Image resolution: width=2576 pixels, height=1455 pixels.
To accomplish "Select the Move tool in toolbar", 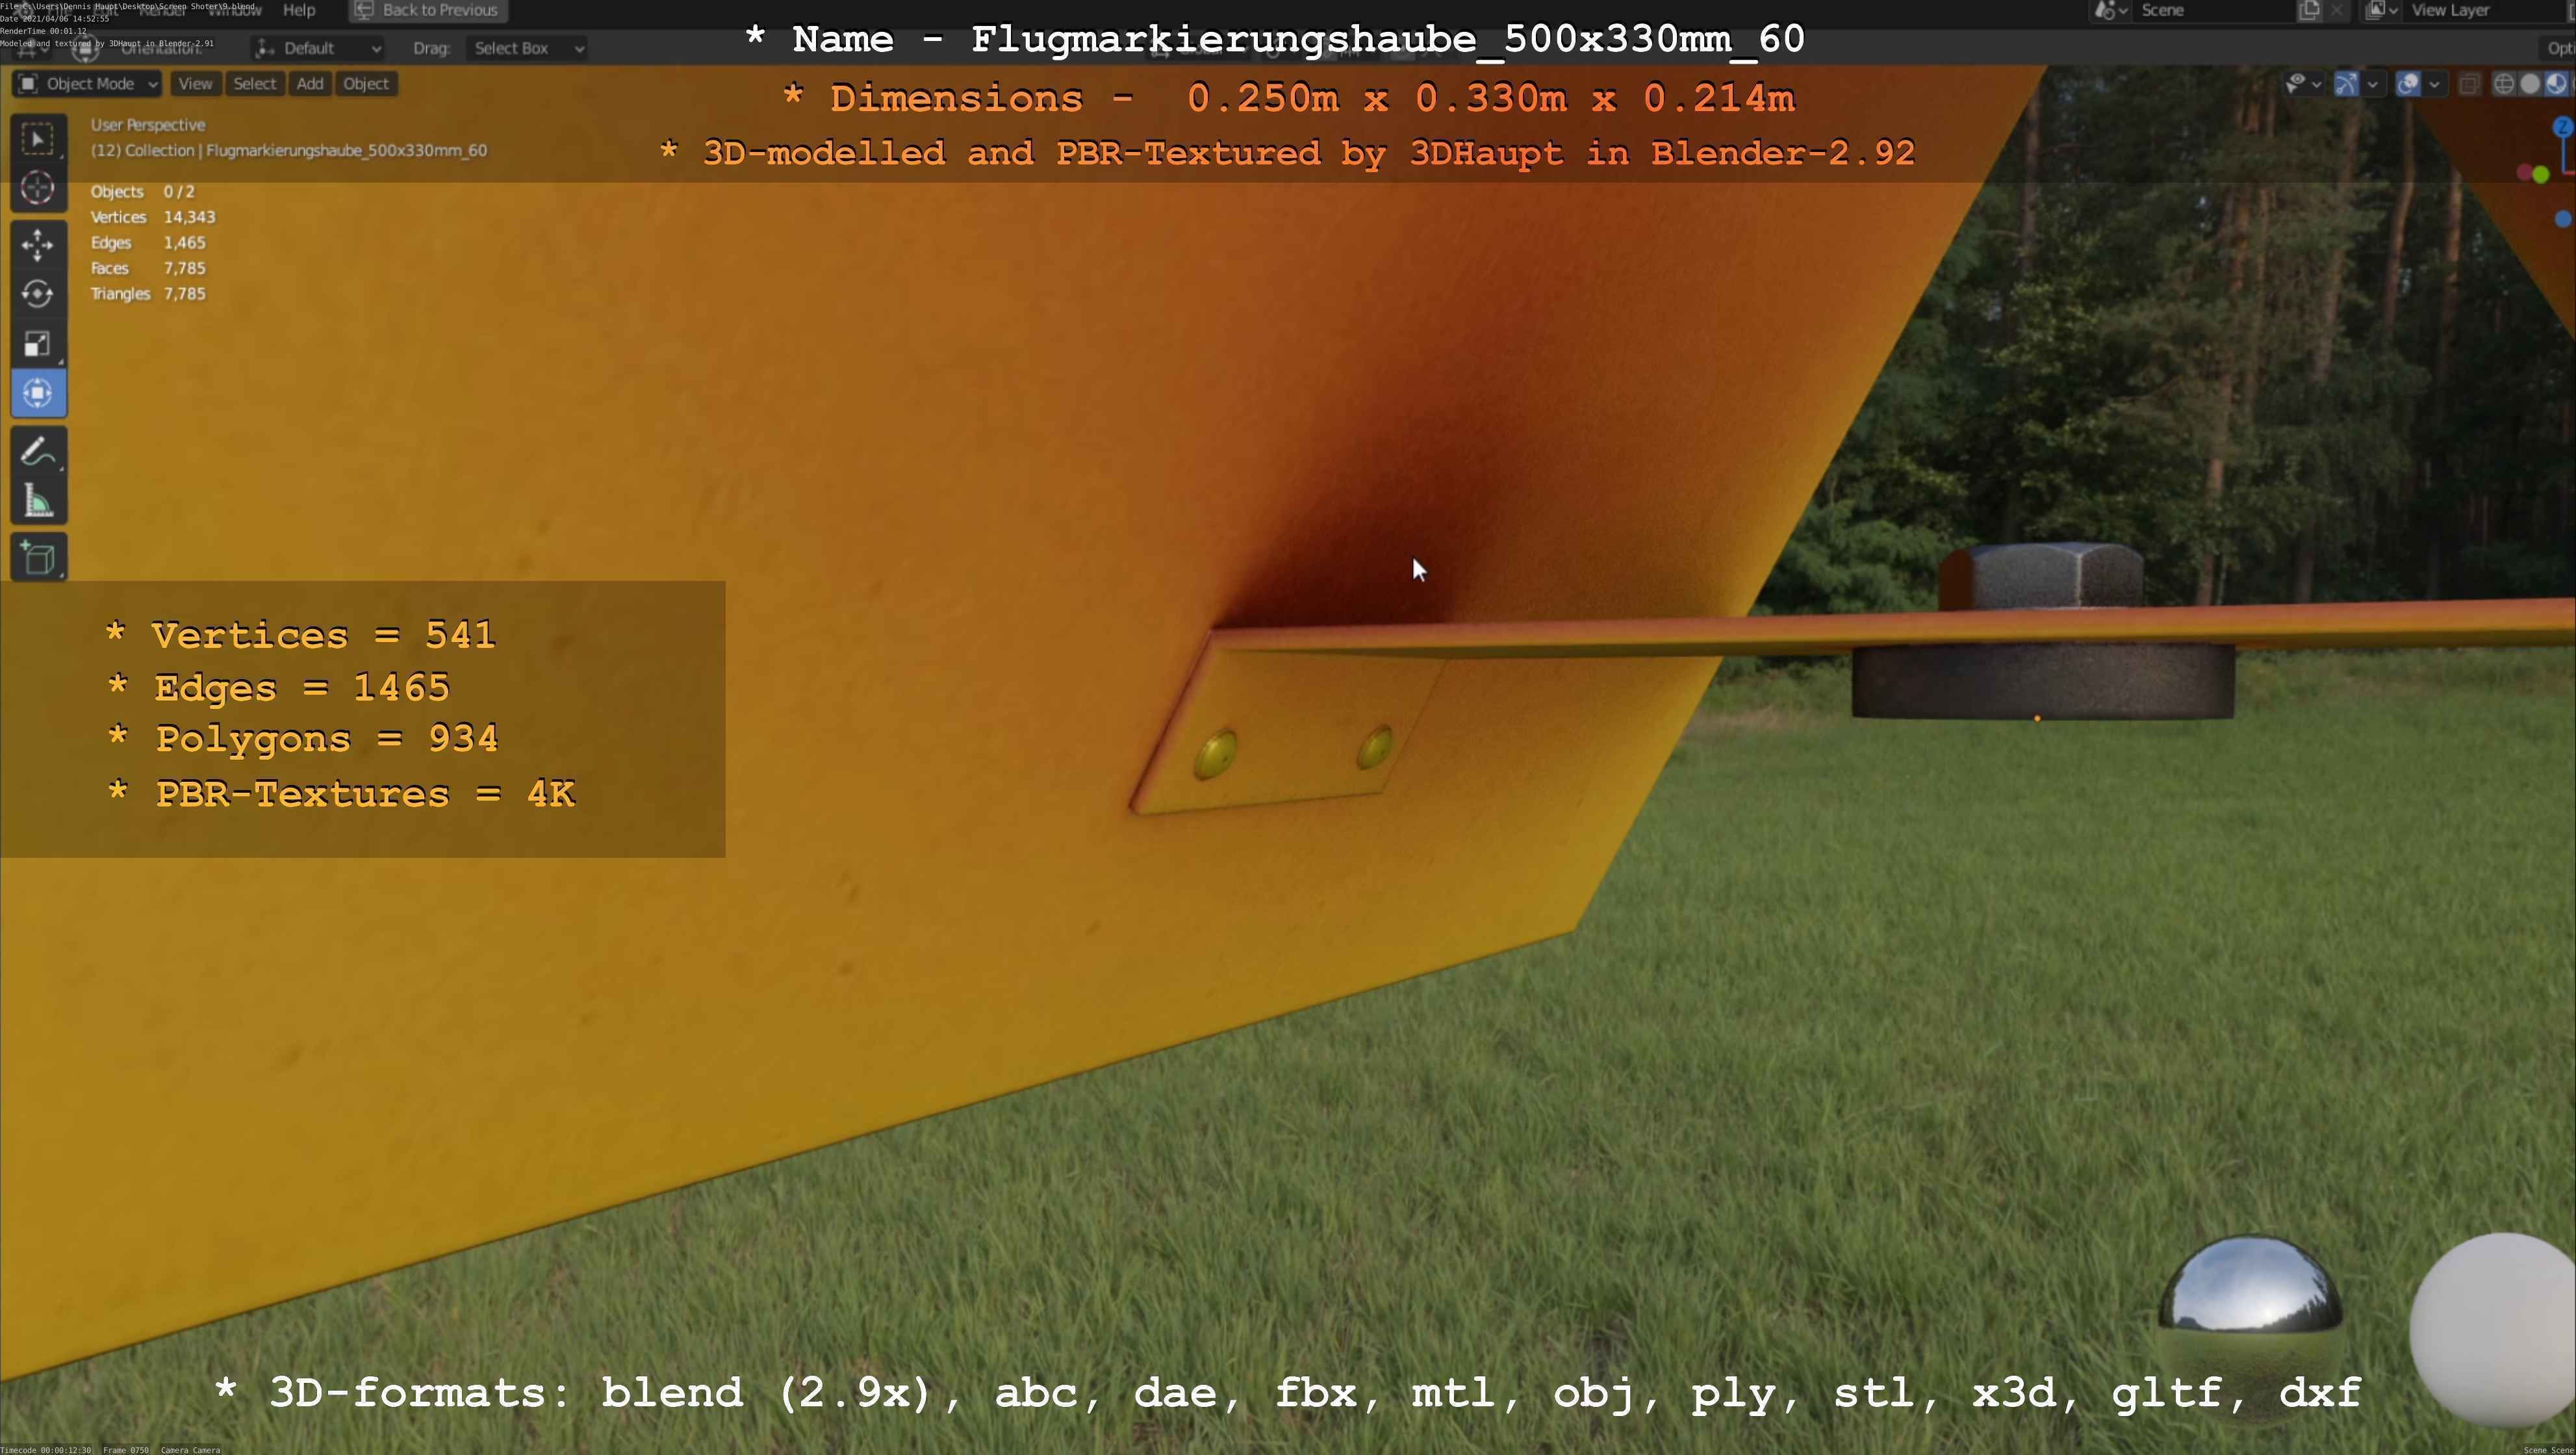I will (38, 244).
